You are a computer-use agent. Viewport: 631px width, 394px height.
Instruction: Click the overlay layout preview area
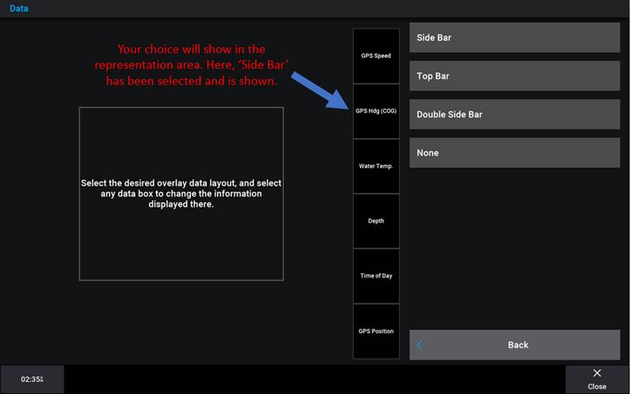(181, 241)
